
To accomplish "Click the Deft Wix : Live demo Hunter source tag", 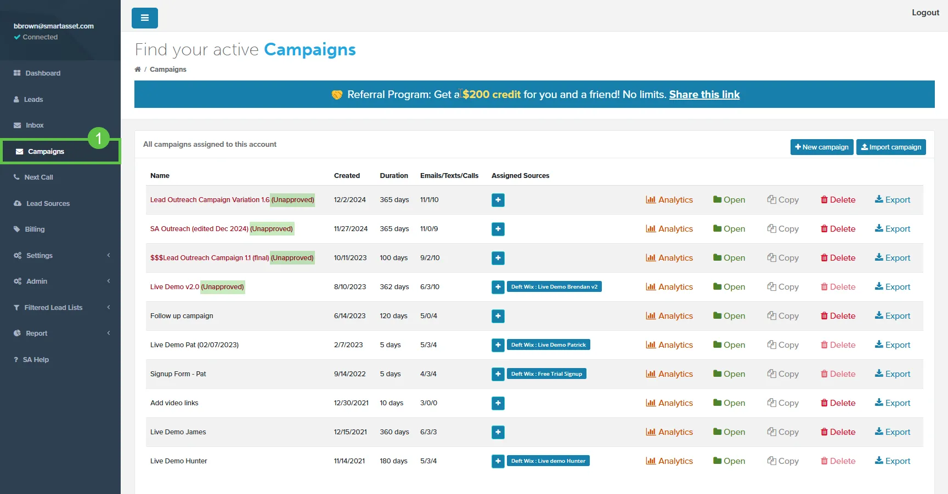I will [x=548, y=461].
